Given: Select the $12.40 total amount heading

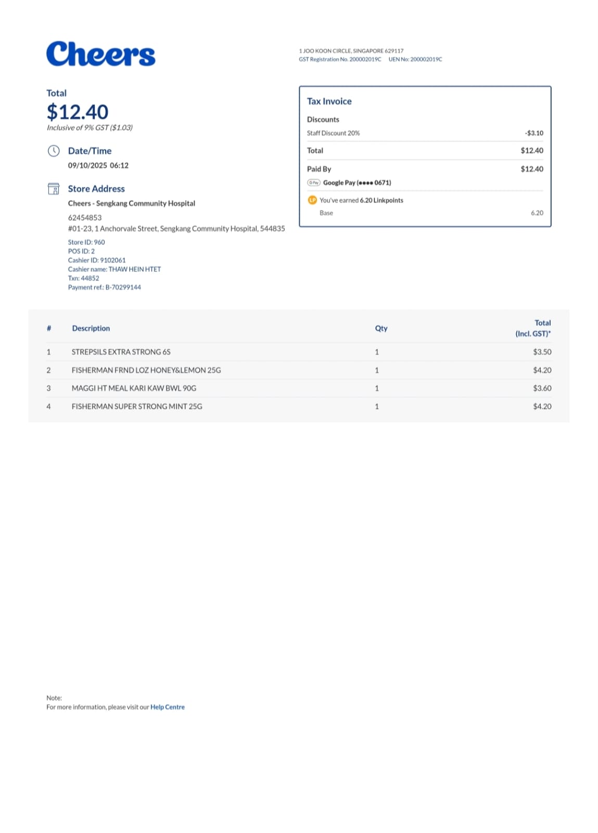Looking at the screenshot, I should (78, 112).
